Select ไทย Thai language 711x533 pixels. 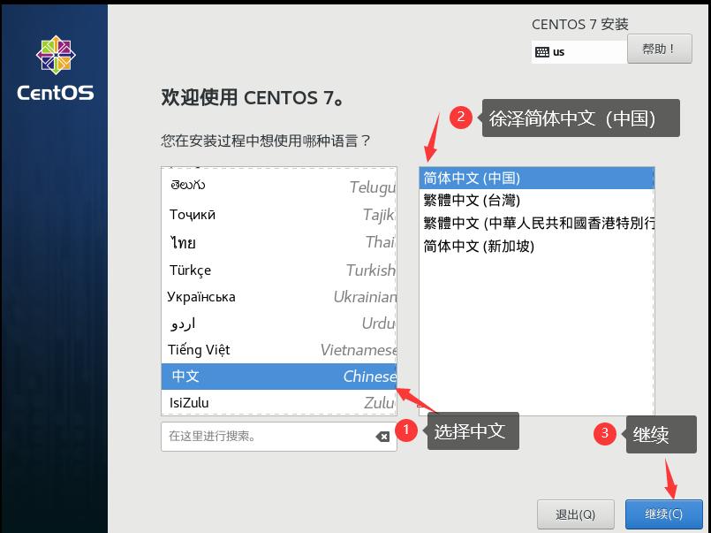pos(265,242)
